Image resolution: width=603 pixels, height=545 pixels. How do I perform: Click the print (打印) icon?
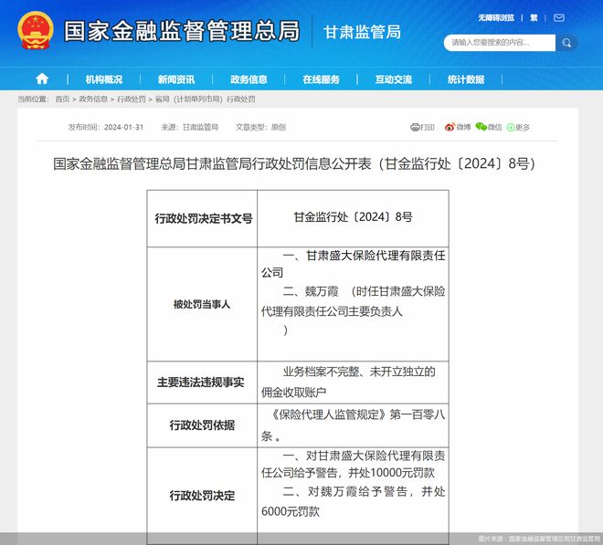422,127
